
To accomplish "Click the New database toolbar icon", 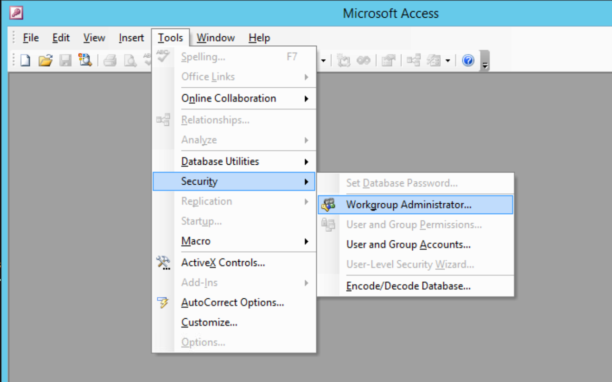I will (x=25, y=60).
